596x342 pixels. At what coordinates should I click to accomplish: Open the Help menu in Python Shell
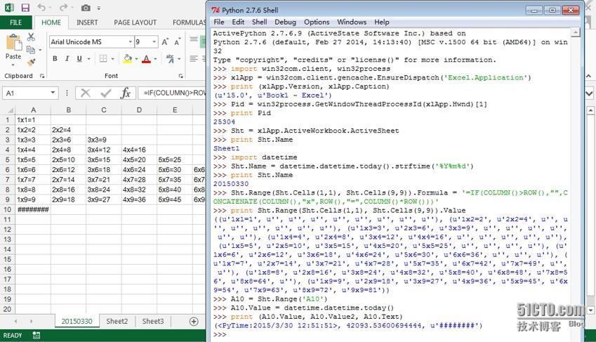[382, 22]
